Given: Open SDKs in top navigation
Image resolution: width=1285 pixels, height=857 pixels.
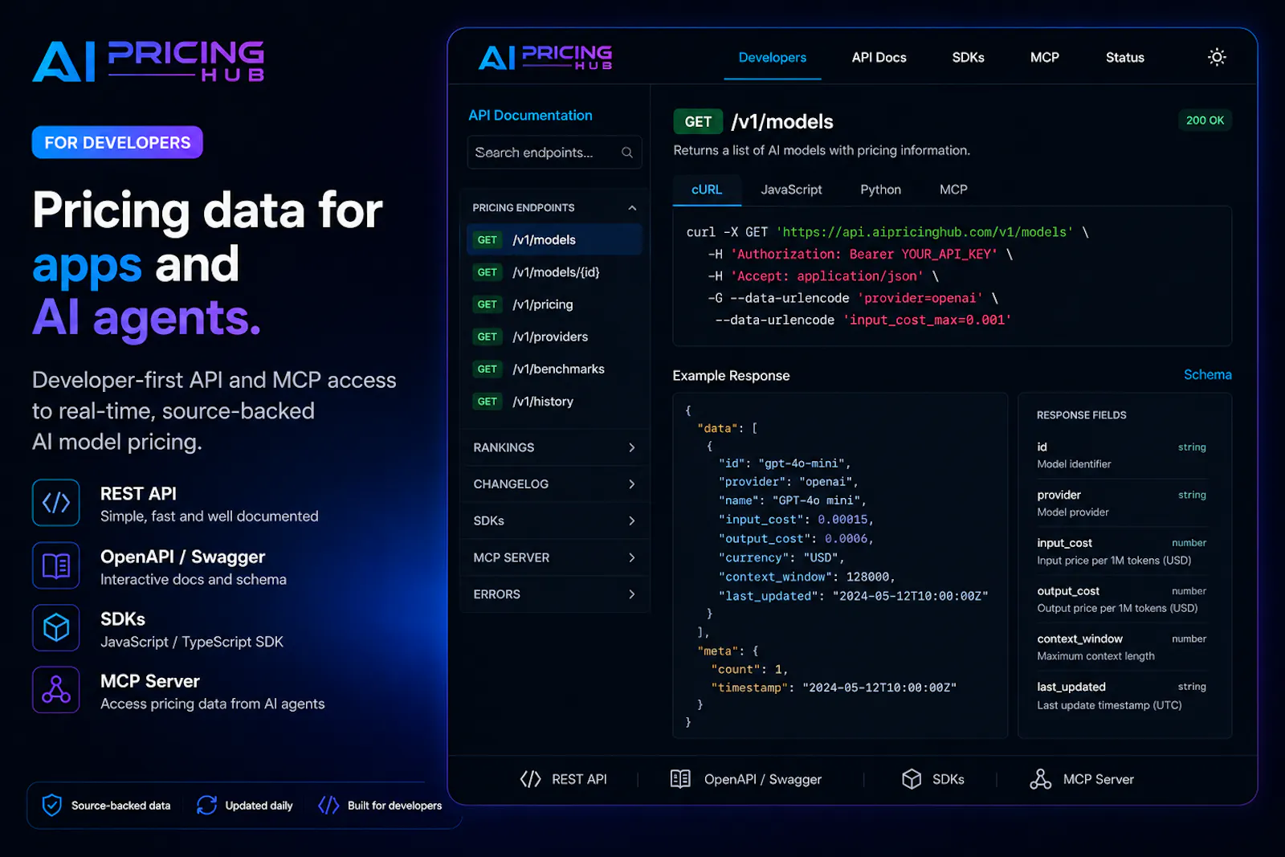Looking at the screenshot, I should point(969,58).
